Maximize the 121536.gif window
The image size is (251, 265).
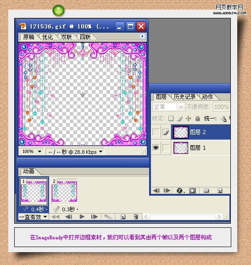tap(130, 27)
